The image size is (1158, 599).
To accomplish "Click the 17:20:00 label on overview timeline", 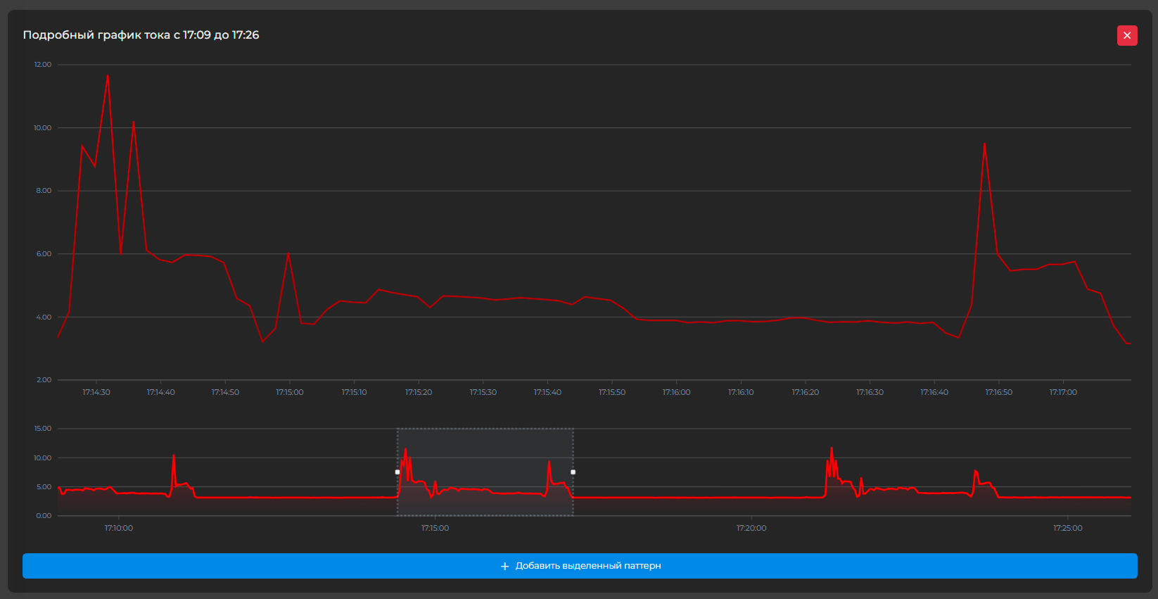I will point(751,528).
